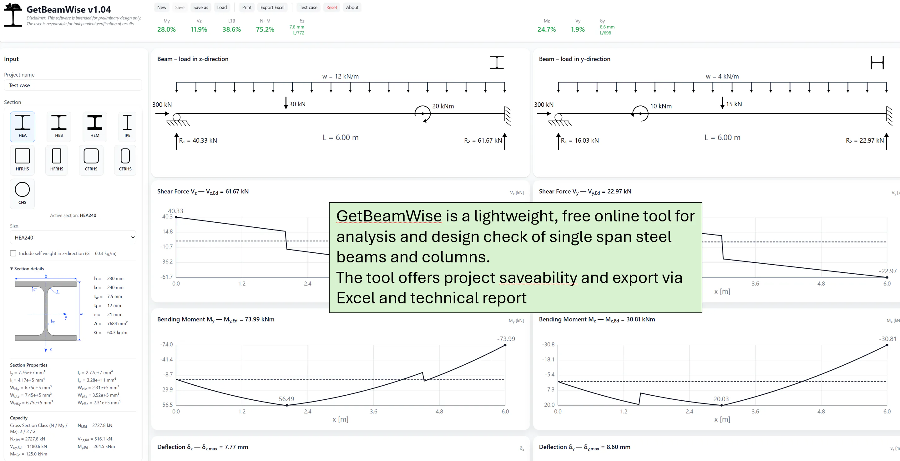This screenshot has height=461, width=900.
Task: Click the red Reset button
Action: pos(331,7)
